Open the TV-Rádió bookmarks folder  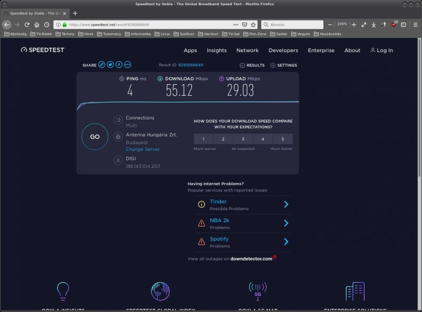click(x=41, y=34)
